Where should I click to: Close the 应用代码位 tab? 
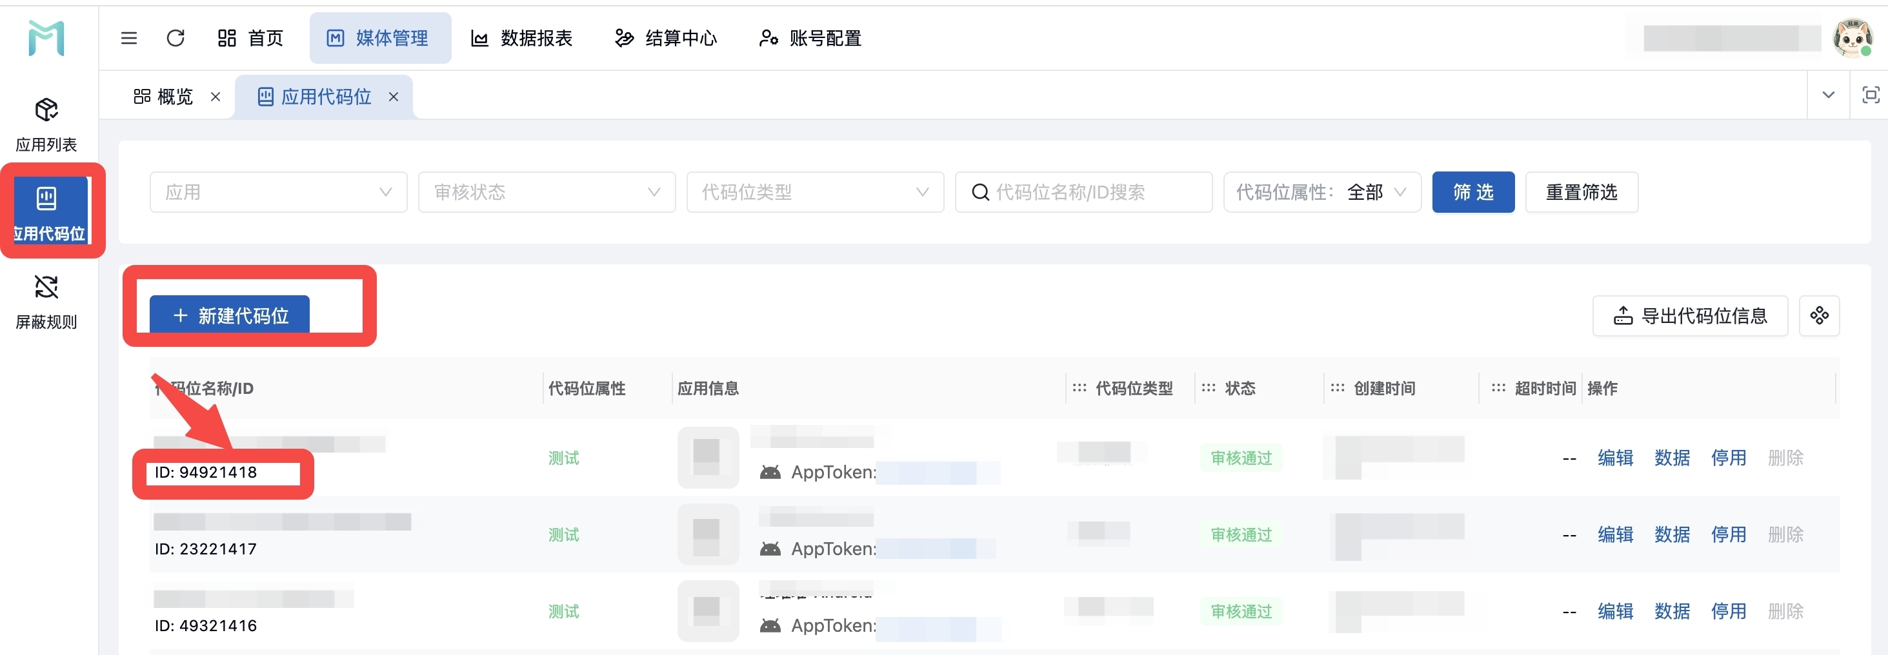(x=394, y=97)
